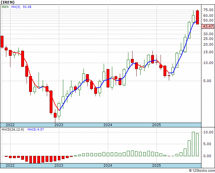Click the 5.00 MACD axis label
Viewport: 215px width, 173px height.
[207, 144]
